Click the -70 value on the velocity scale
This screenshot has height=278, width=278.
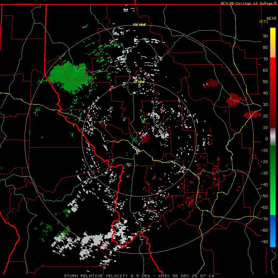point(264,219)
